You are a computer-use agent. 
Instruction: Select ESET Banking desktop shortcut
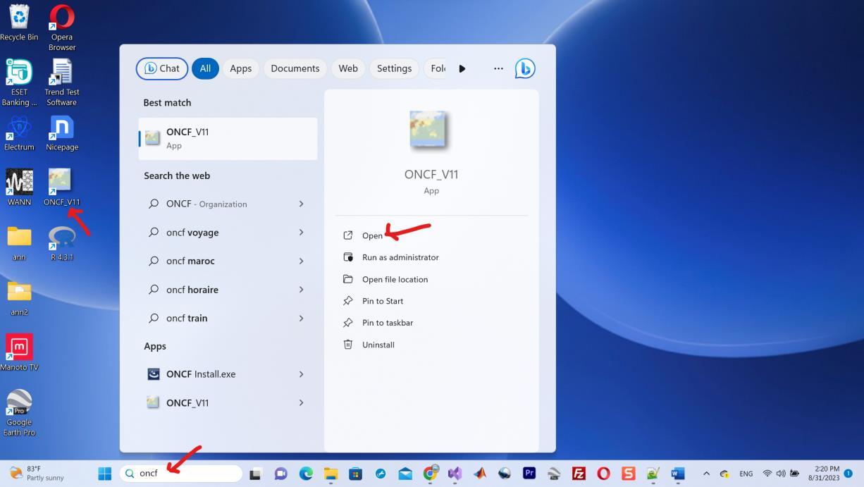point(19,82)
